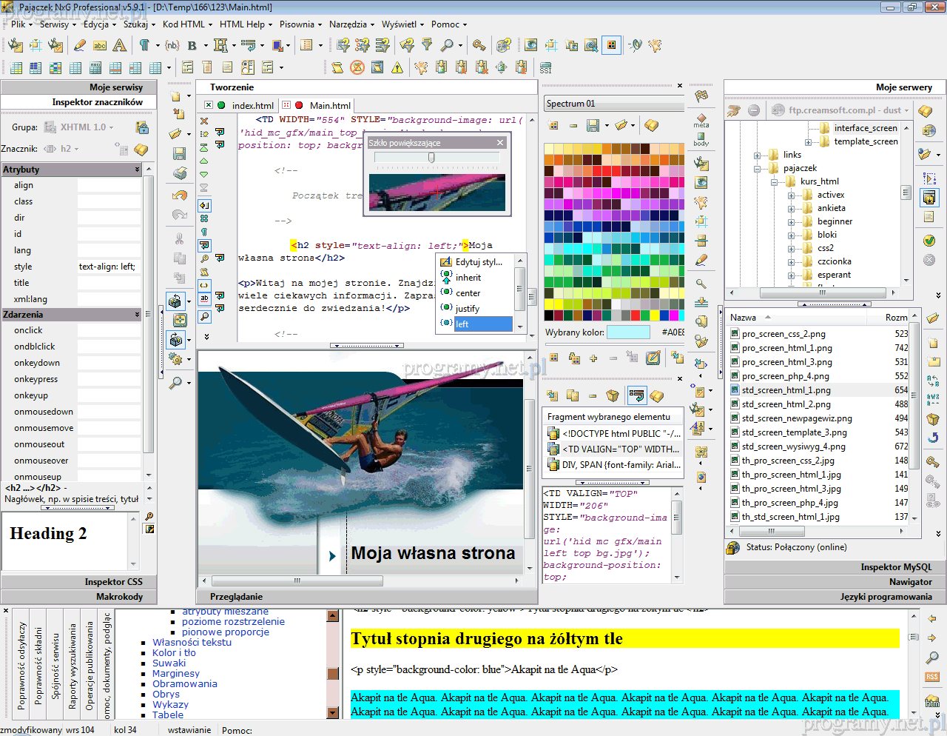Click the Bold formatting icon in toolbar
The height and width of the screenshot is (736, 947).
point(192,45)
